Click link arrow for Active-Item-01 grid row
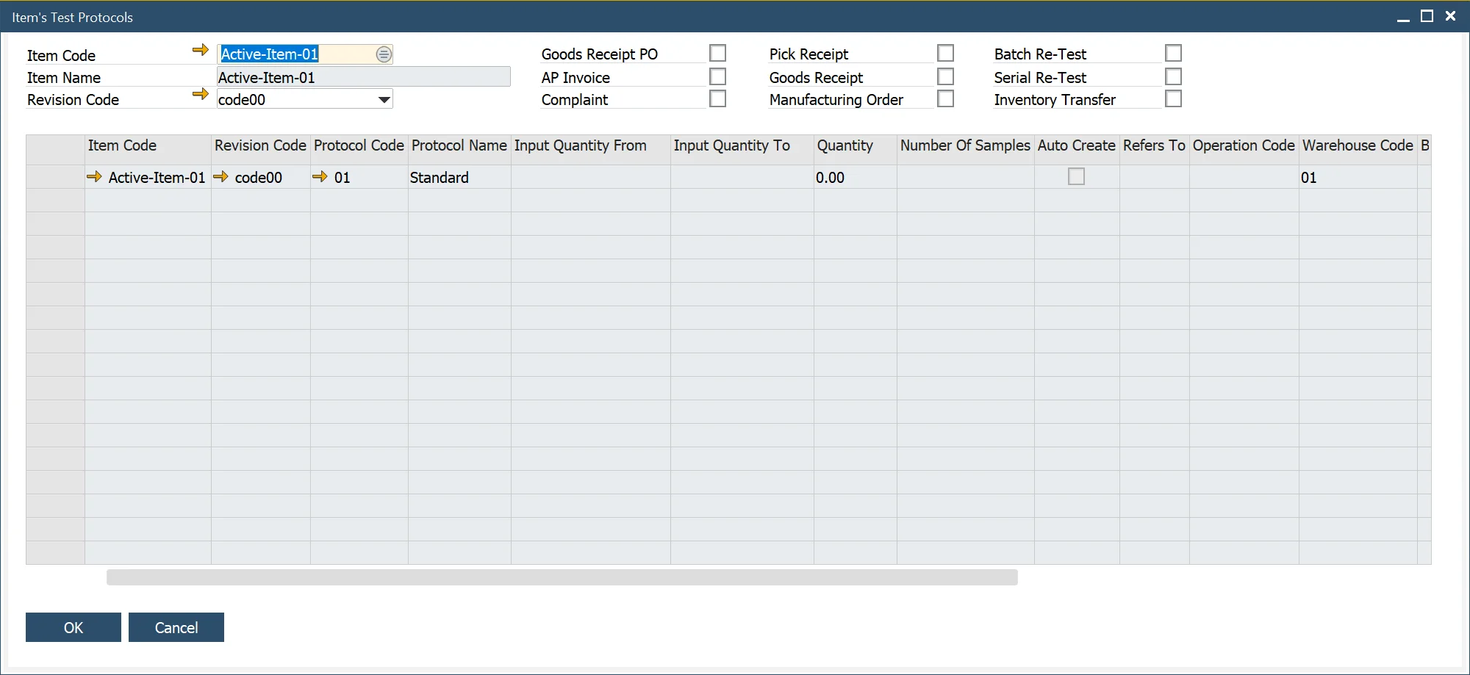 (x=94, y=177)
